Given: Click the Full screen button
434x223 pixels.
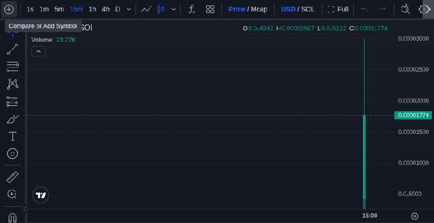Looking at the screenshot, I should click(x=338, y=9).
